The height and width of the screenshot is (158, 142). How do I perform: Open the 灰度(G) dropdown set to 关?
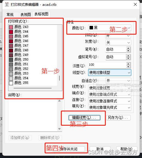(x=118, y=42)
